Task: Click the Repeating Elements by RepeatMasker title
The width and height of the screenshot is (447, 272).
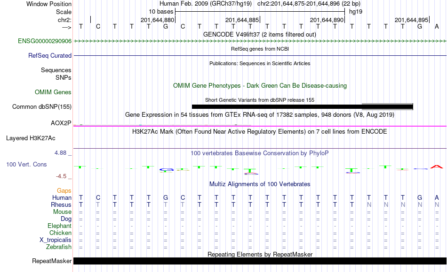Action: tap(260, 254)
